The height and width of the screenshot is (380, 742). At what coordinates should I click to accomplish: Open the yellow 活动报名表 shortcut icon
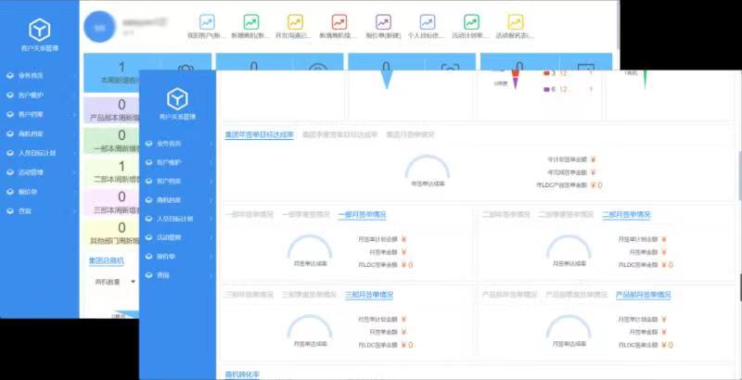(516, 22)
